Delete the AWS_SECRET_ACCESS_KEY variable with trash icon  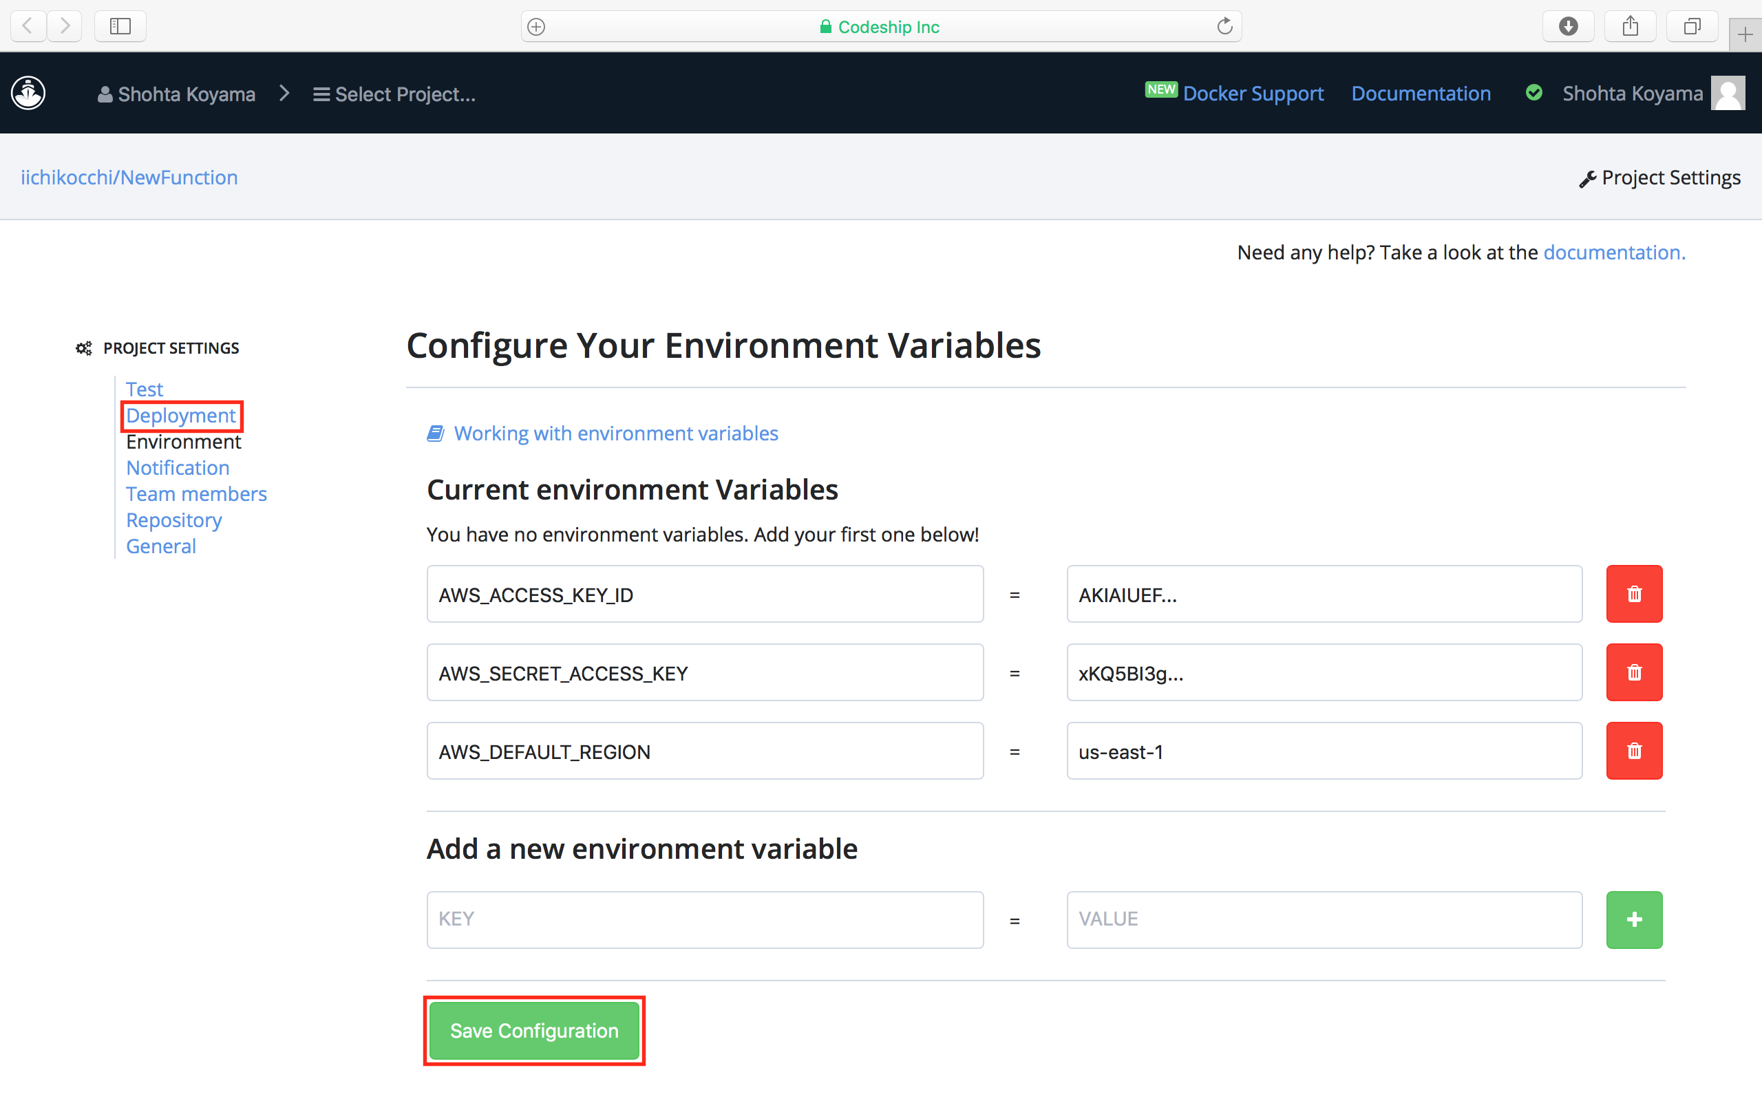click(x=1634, y=672)
